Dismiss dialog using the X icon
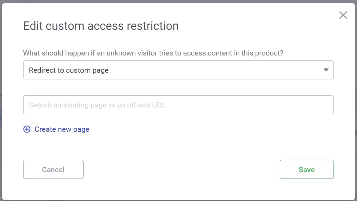 click(343, 15)
